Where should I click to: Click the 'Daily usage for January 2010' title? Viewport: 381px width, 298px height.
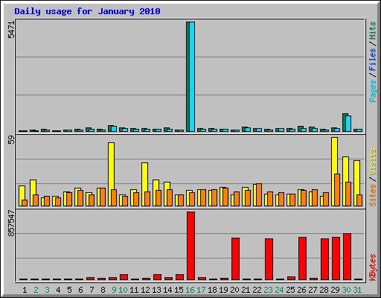tap(87, 11)
